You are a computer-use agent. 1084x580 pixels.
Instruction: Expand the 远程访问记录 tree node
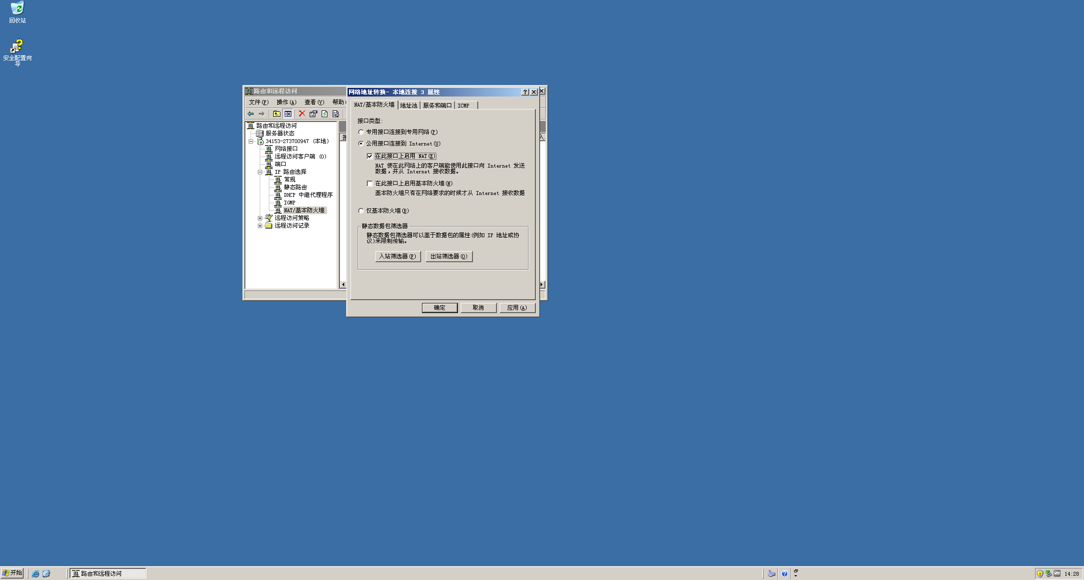pyautogui.click(x=260, y=226)
